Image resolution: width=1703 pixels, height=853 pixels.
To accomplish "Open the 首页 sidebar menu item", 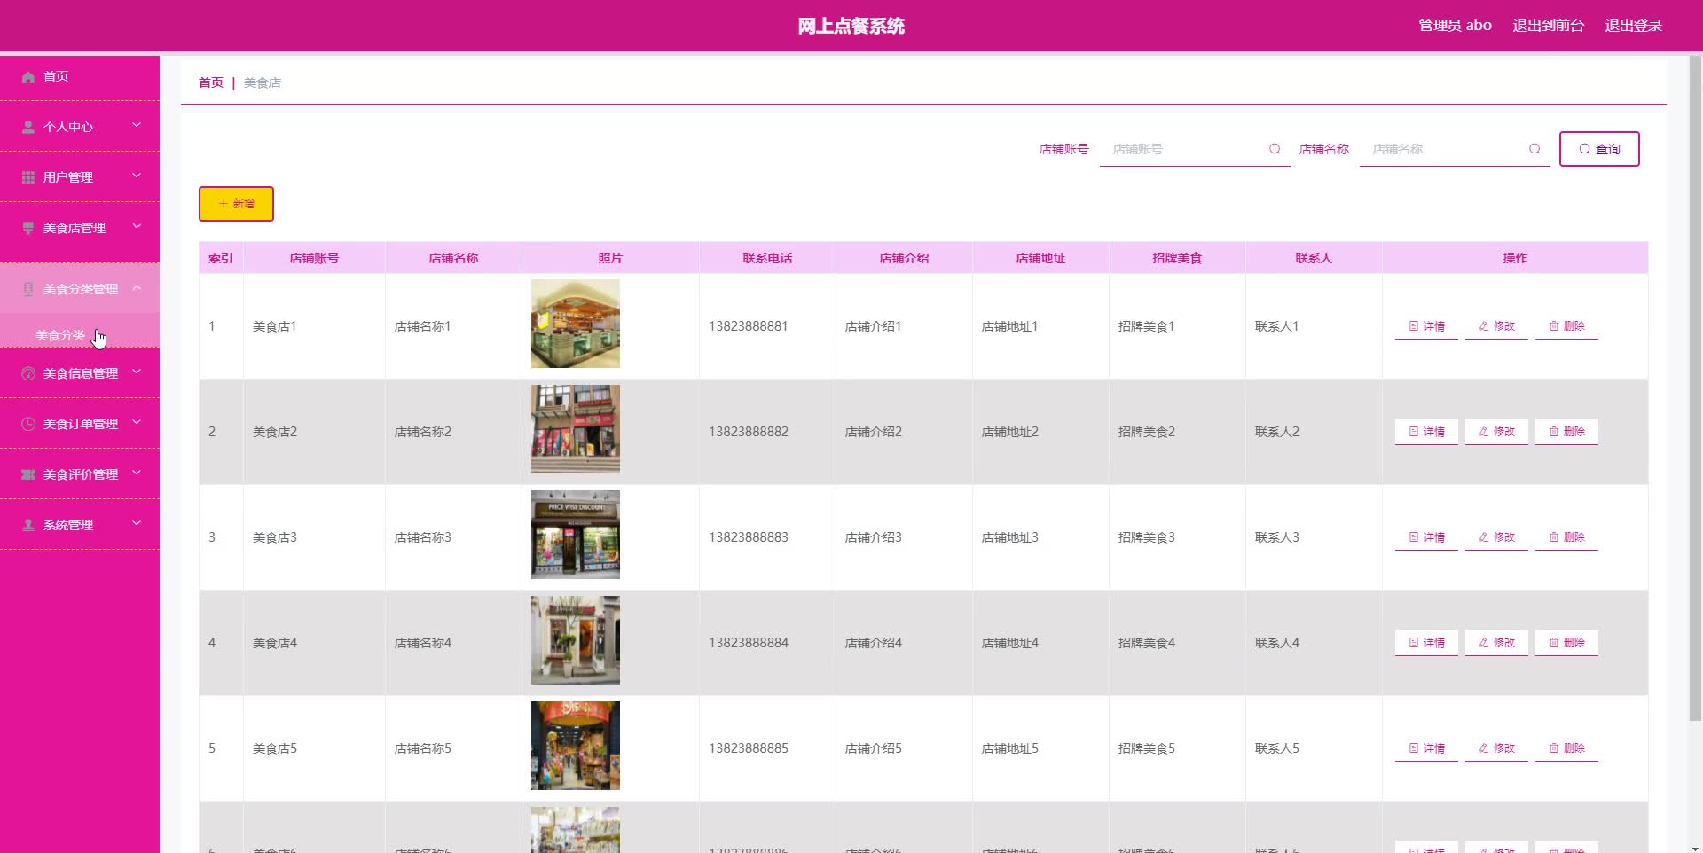I will pos(80,76).
